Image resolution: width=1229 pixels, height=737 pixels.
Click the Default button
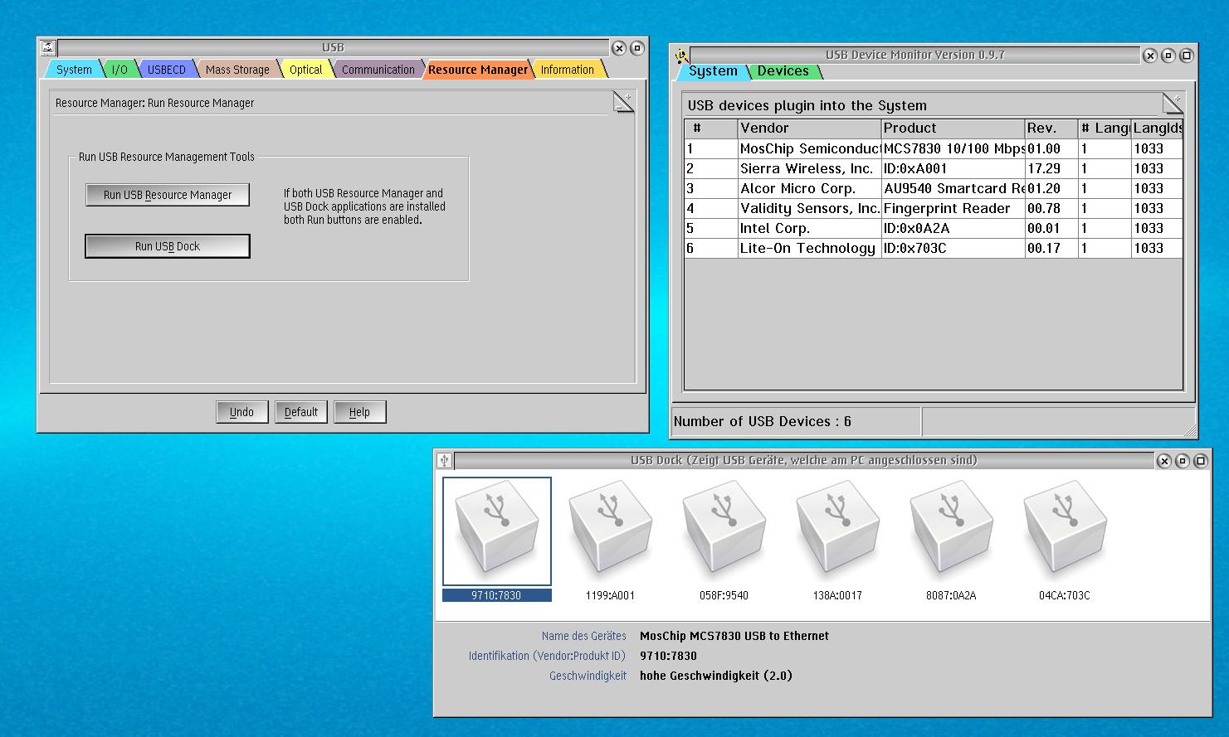[x=301, y=412]
